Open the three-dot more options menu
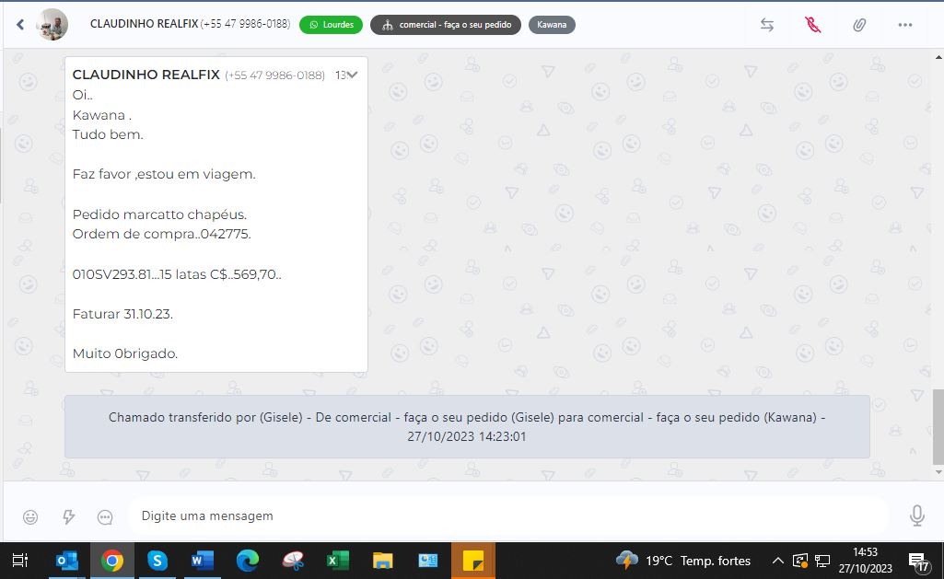944x579 pixels. click(x=904, y=25)
